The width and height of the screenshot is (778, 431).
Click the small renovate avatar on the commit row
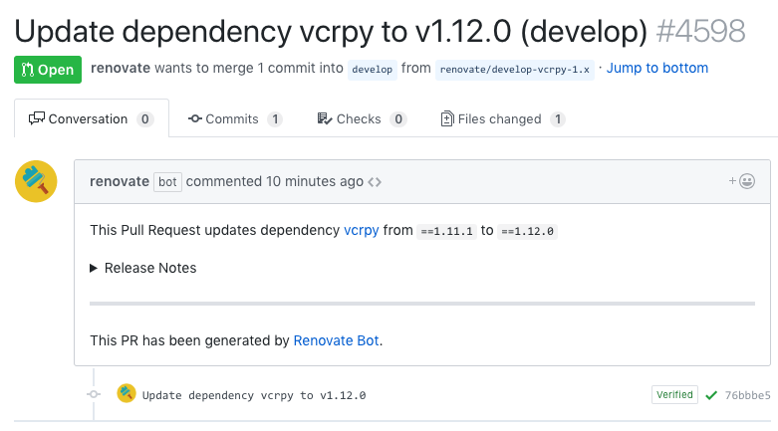(127, 394)
